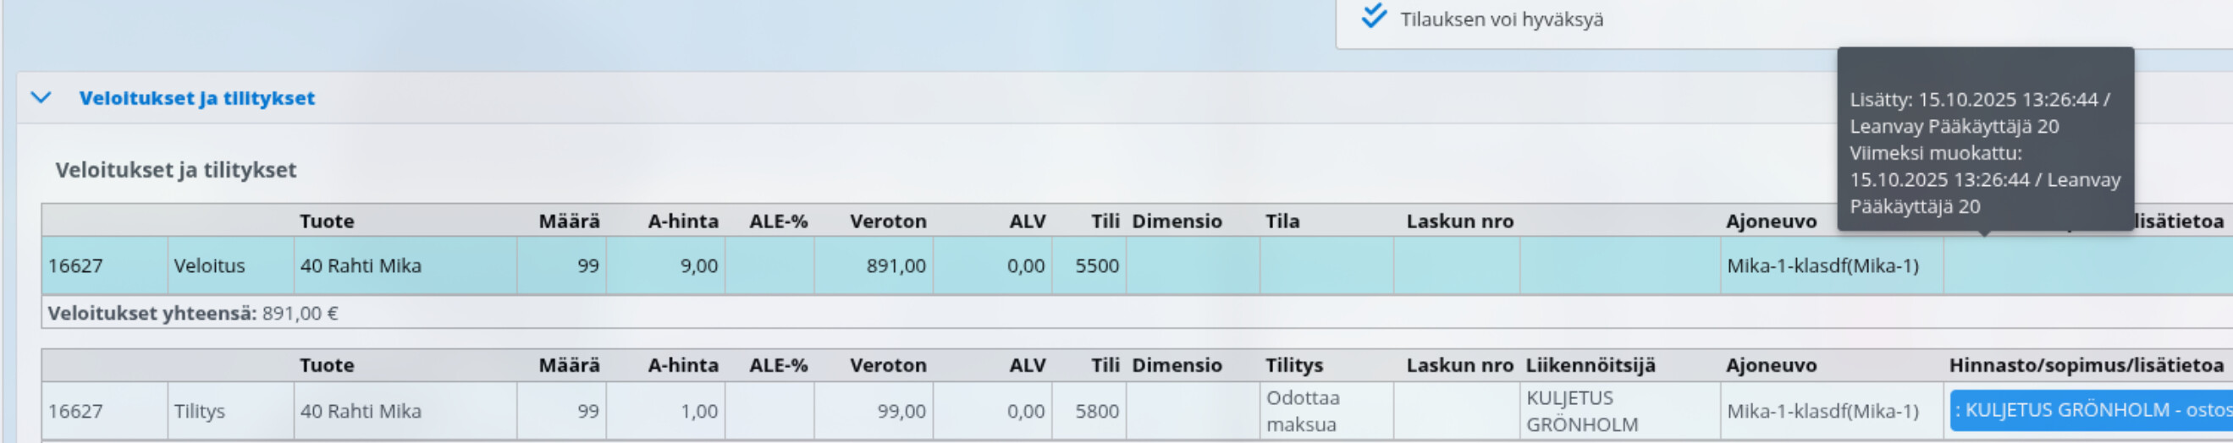The height and width of the screenshot is (443, 2233).
Task: Click the 9,00 unit price cell
Action: [x=698, y=265]
